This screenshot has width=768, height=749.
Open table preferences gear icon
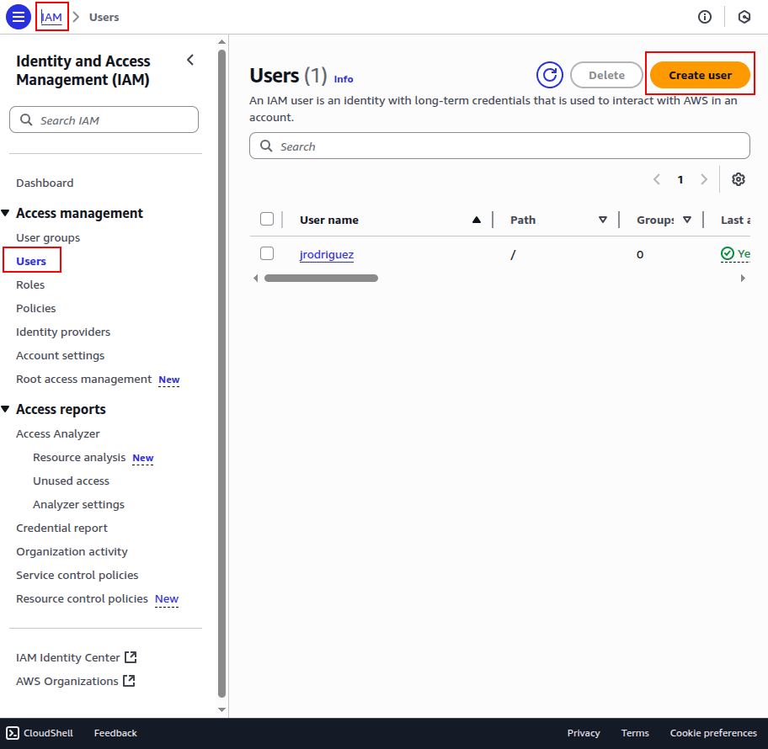[x=739, y=179]
